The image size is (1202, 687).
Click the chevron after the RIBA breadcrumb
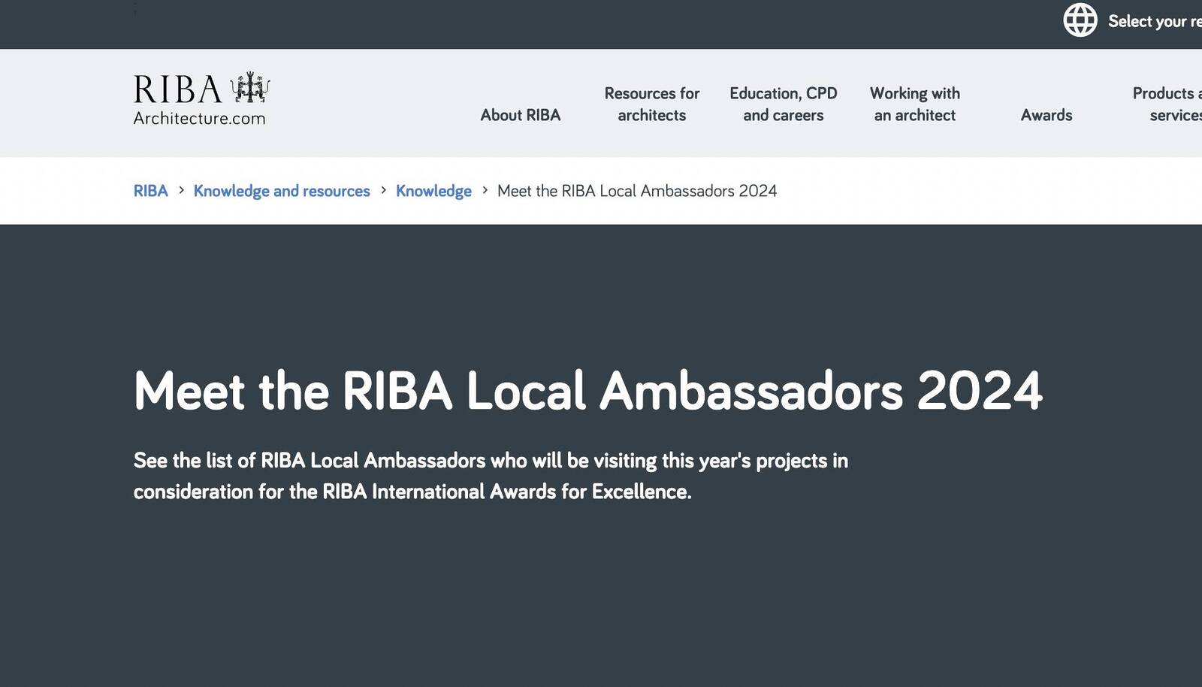point(181,190)
